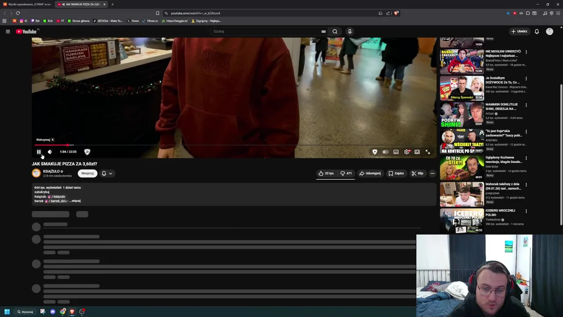This screenshot has height=317, width=563.
Task: Click the magnifier search button
Action: (335, 31)
